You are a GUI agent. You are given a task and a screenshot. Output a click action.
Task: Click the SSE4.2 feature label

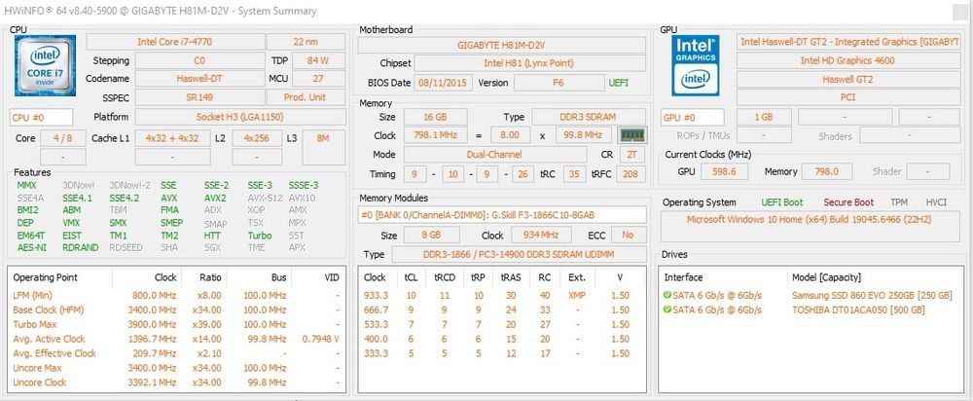(125, 198)
